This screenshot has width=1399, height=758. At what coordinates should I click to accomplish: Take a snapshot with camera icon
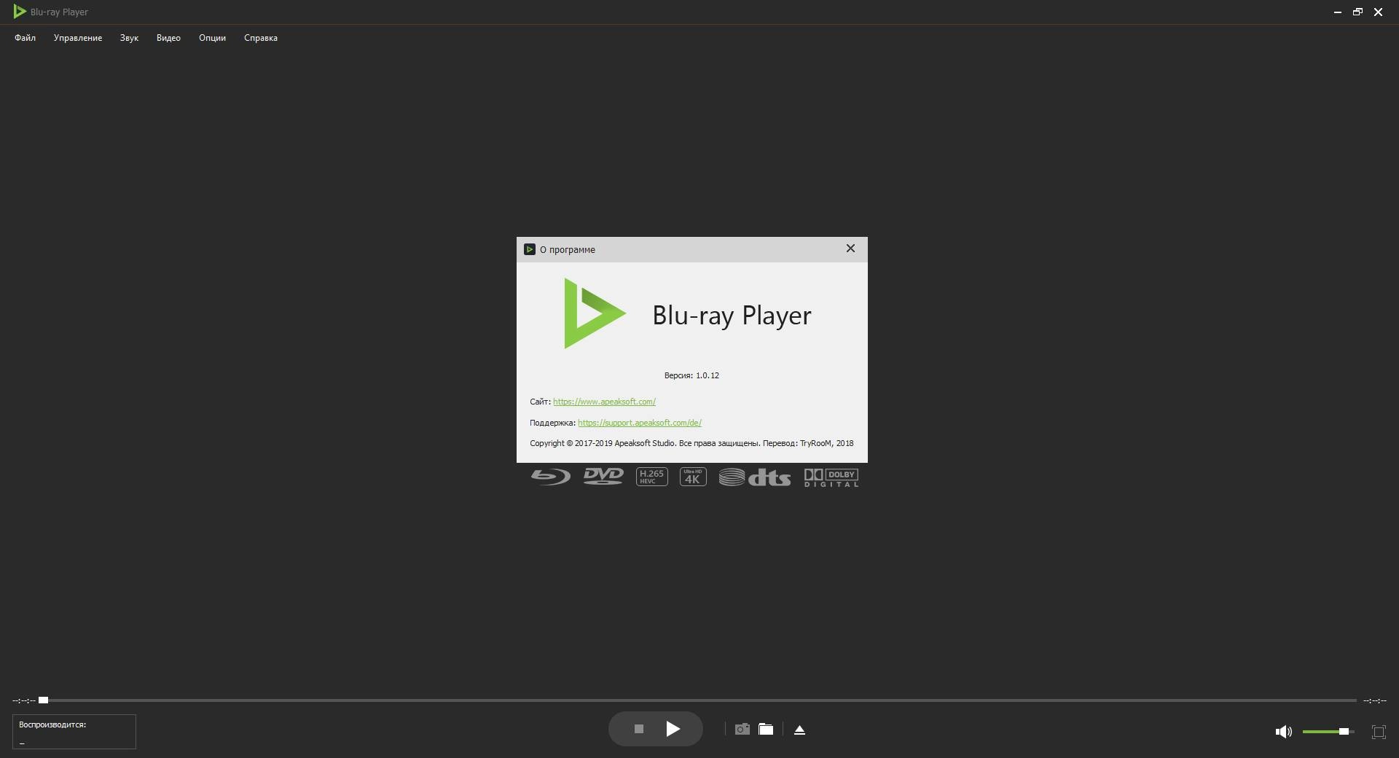tap(742, 730)
